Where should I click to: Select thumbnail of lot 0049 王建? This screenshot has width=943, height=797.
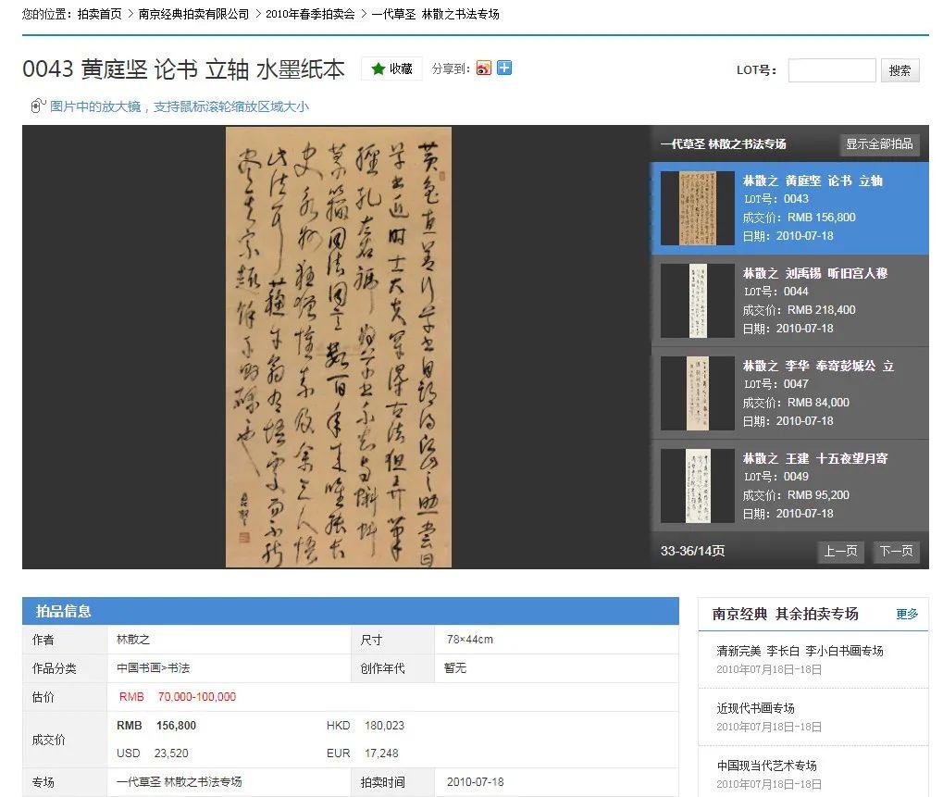pos(698,486)
